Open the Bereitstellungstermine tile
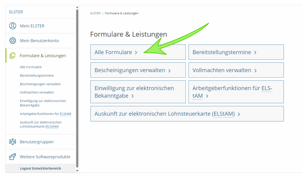This screenshot has height=176, width=302. point(236,52)
